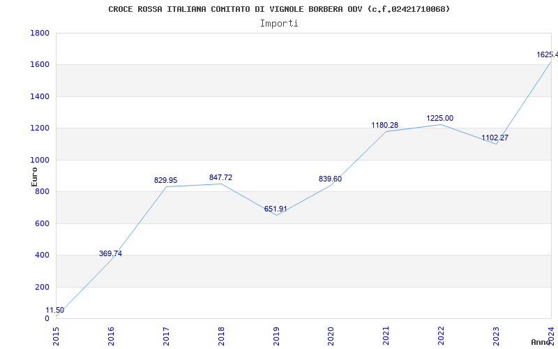Click x-axis year 2016

pos(111,336)
